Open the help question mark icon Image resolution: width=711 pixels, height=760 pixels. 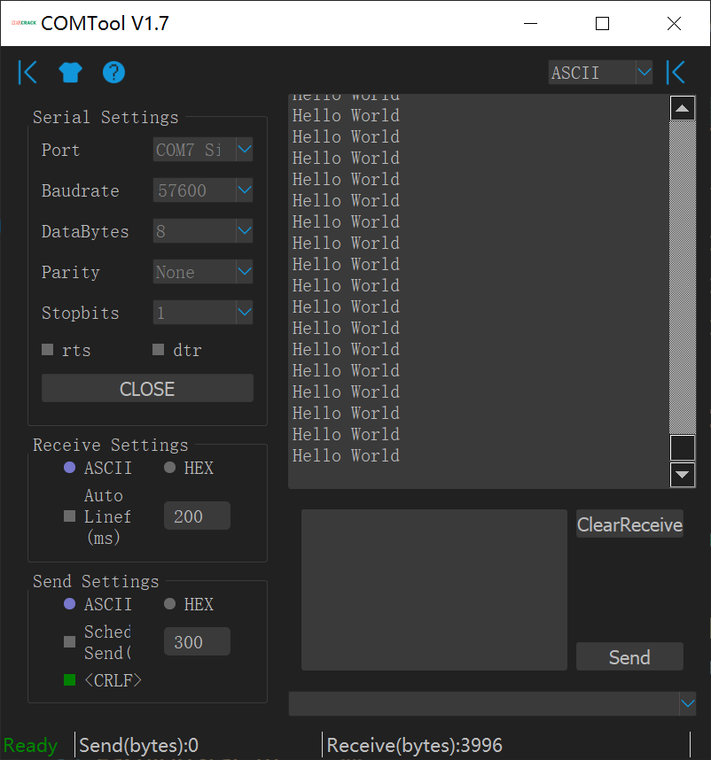pyautogui.click(x=113, y=73)
